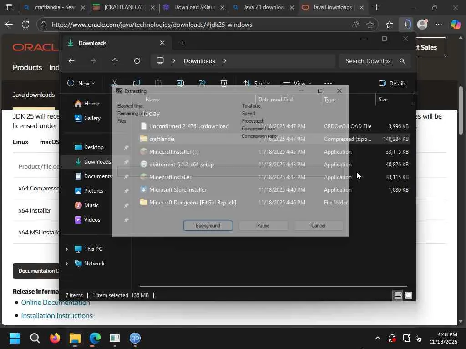The height and width of the screenshot is (349, 466).
Task: Sort by the Date modified column header
Action: [288, 100]
